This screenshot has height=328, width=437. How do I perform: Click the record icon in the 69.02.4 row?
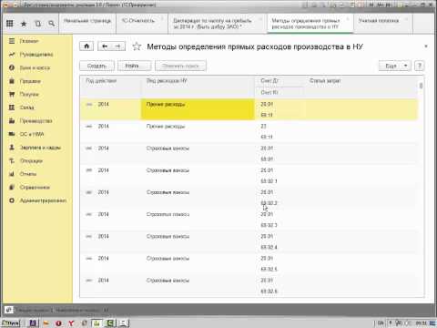[89, 236]
